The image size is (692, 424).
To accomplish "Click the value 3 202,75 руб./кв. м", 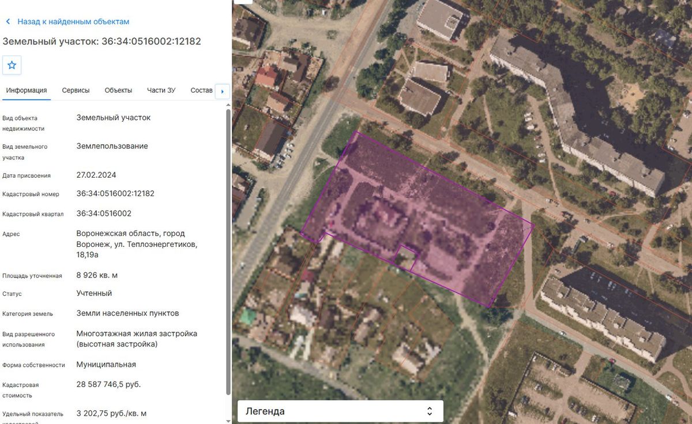I will pos(111,414).
